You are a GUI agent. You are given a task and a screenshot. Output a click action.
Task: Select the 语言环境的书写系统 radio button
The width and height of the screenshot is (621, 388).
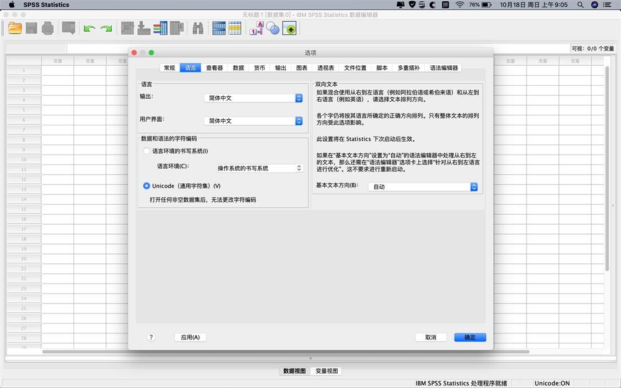pos(147,151)
